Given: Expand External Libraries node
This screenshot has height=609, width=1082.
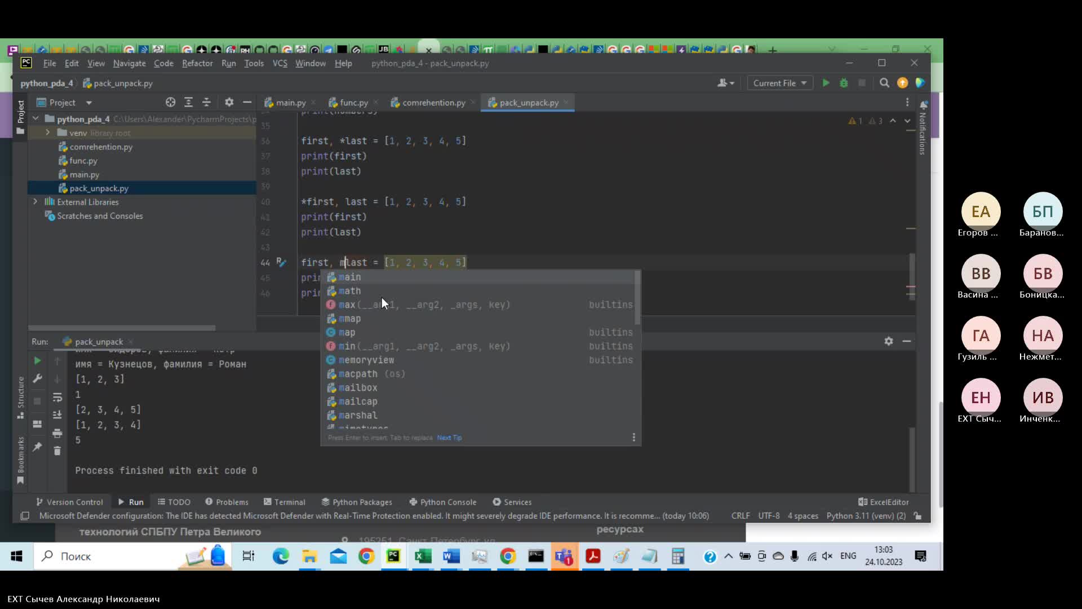Looking at the screenshot, I should [x=35, y=201].
